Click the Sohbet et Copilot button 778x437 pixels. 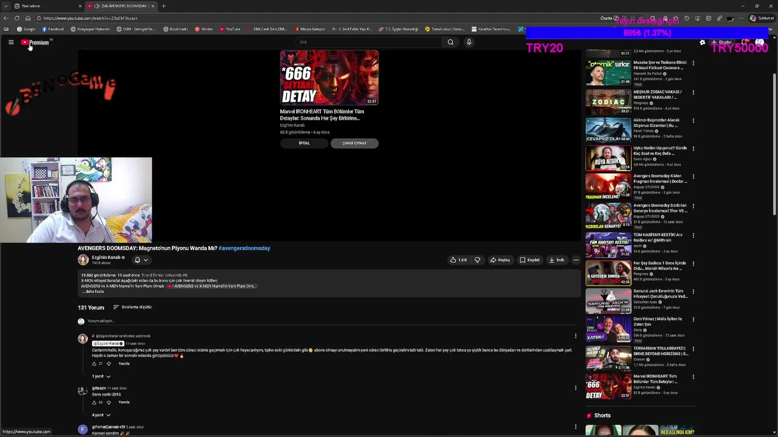[762, 18]
